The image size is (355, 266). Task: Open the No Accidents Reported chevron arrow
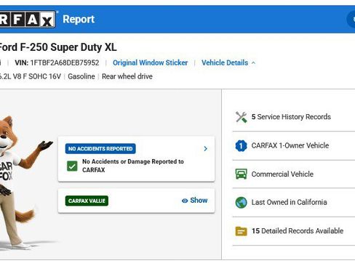click(205, 148)
